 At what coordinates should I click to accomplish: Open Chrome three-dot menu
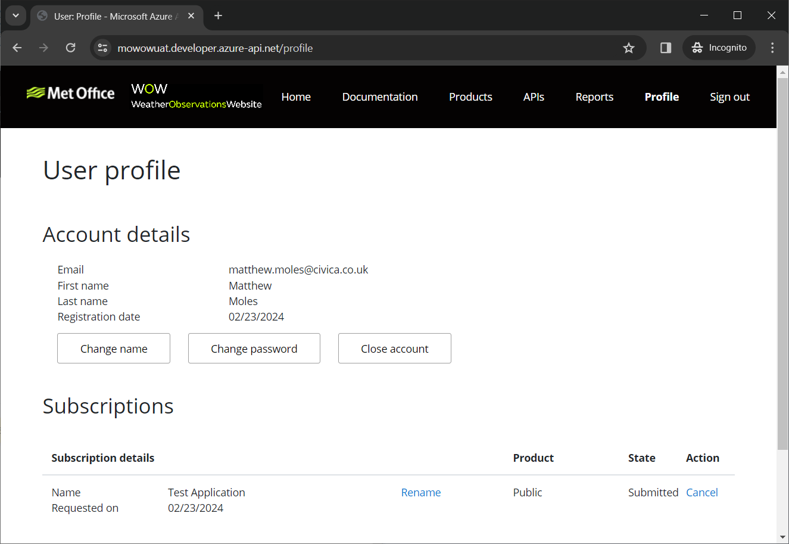(x=772, y=48)
